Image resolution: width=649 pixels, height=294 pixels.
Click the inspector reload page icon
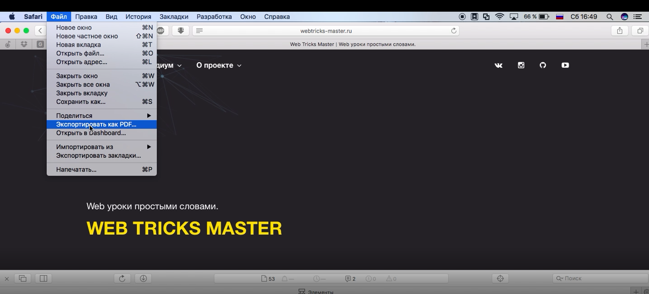tap(122, 278)
